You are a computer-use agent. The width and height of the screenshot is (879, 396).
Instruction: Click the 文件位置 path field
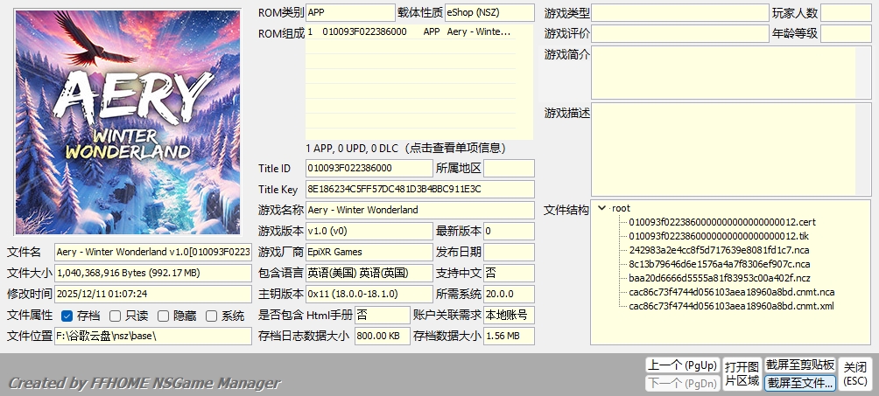[x=152, y=336]
